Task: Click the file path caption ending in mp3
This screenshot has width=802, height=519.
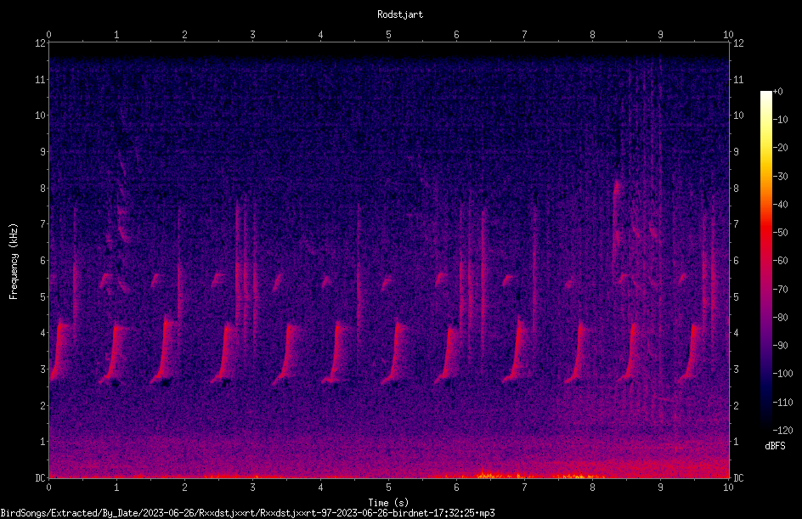Action: click(247, 513)
